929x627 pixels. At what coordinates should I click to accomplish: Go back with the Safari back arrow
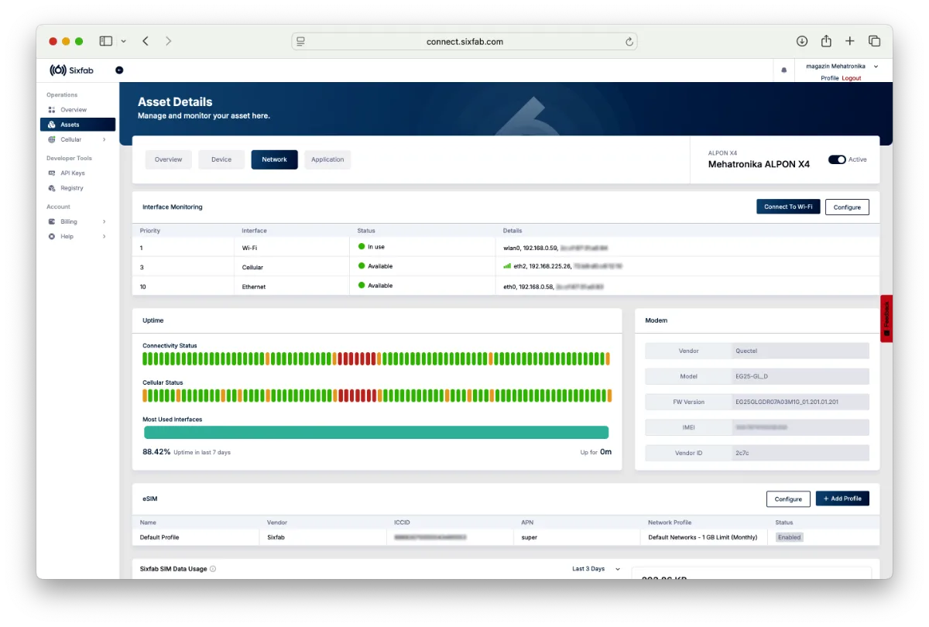pyautogui.click(x=146, y=41)
